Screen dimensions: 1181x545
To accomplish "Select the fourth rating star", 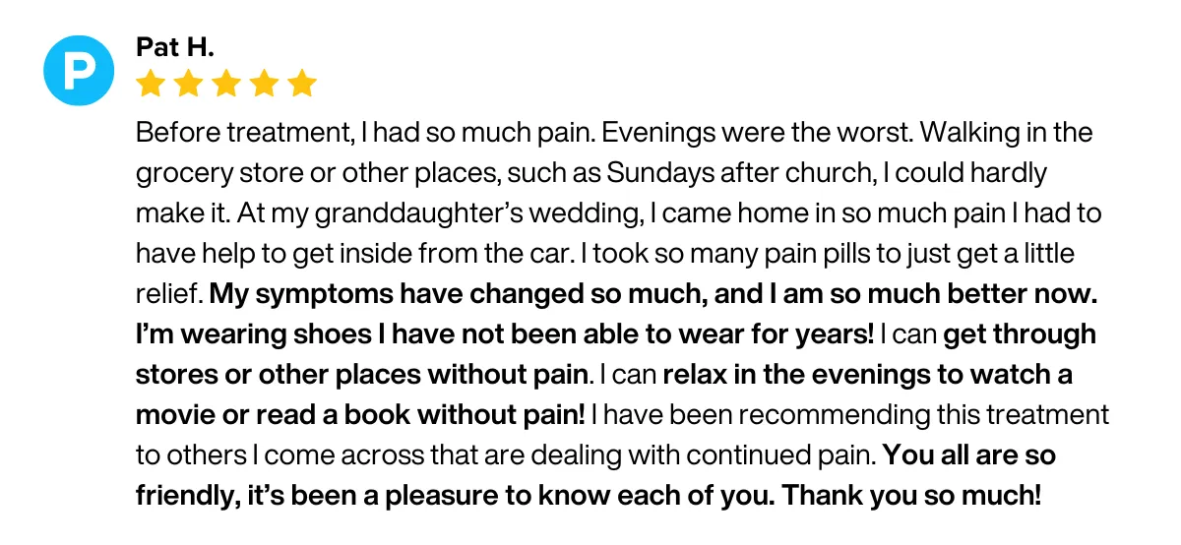I will (x=264, y=84).
